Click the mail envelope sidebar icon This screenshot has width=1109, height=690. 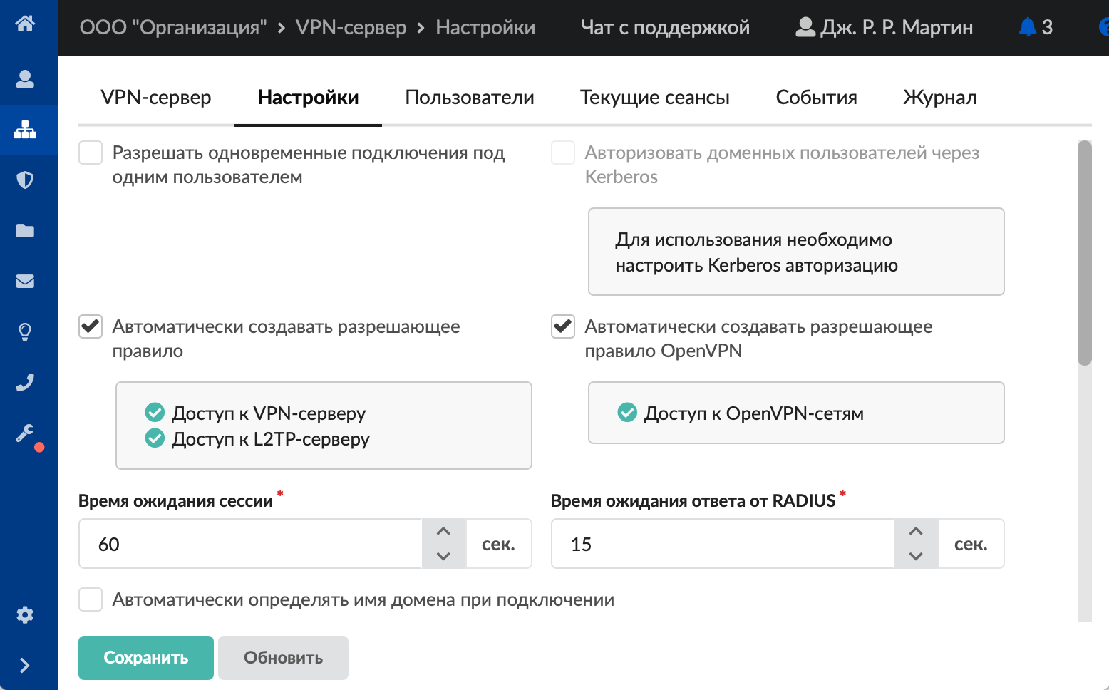[25, 281]
